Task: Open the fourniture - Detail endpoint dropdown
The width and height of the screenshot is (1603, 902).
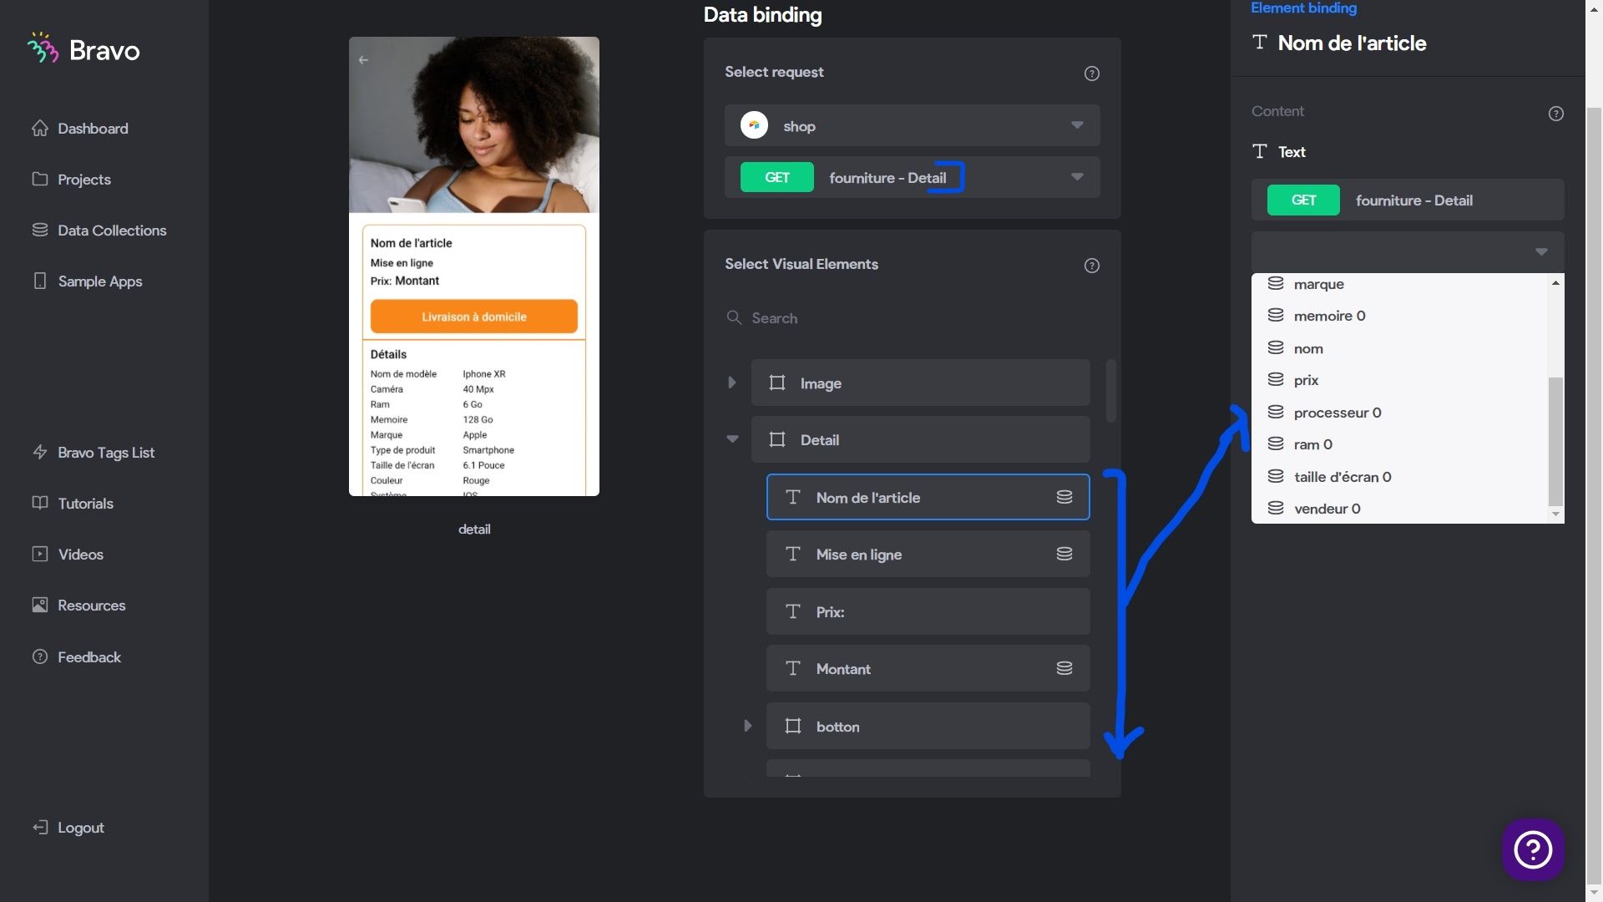Action: coord(912,177)
